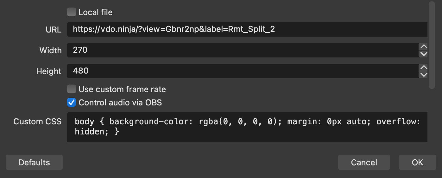Click the Custom CSS label text
Image resolution: width=442 pixels, height=178 pixels.
37,122
